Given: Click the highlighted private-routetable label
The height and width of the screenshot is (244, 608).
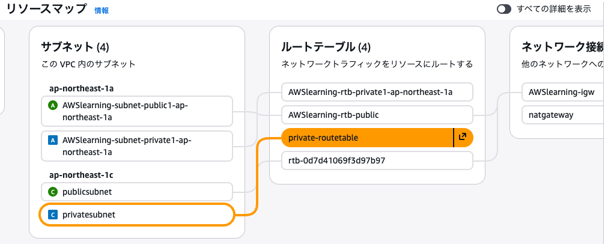Looking at the screenshot, I should 323,138.
